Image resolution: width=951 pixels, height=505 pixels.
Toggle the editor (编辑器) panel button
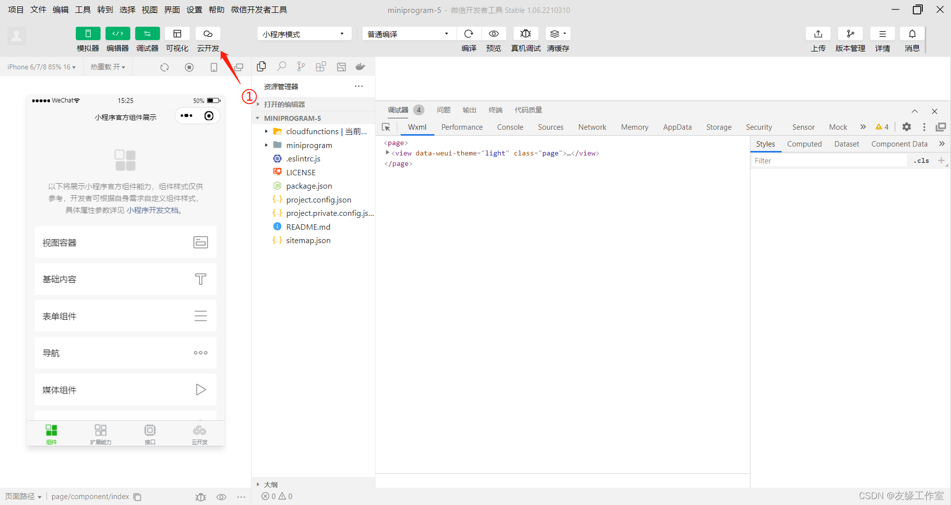point(118,34)
